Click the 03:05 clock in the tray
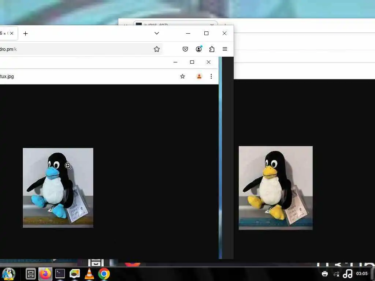 361,274
